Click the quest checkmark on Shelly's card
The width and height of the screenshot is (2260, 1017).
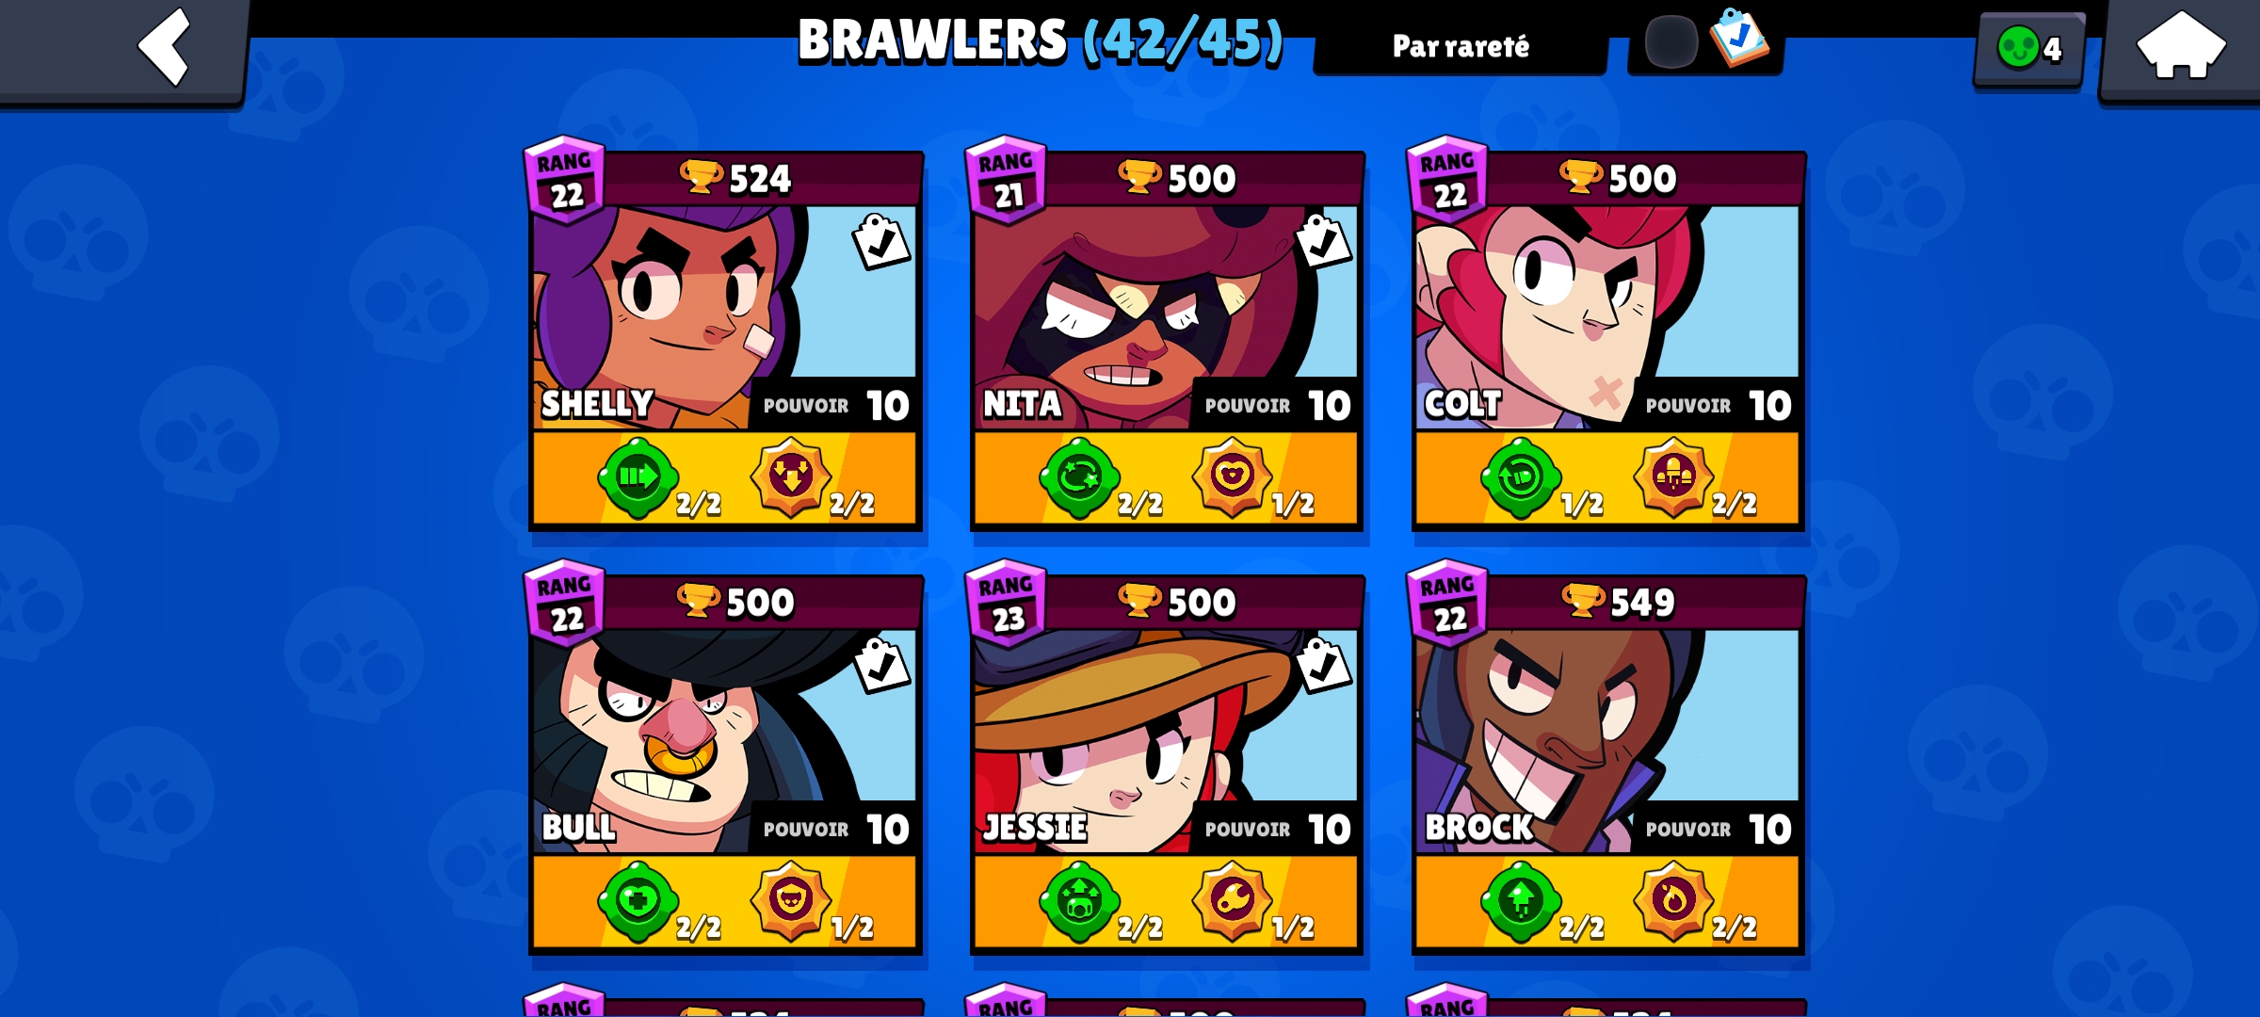tap(881, 241)
